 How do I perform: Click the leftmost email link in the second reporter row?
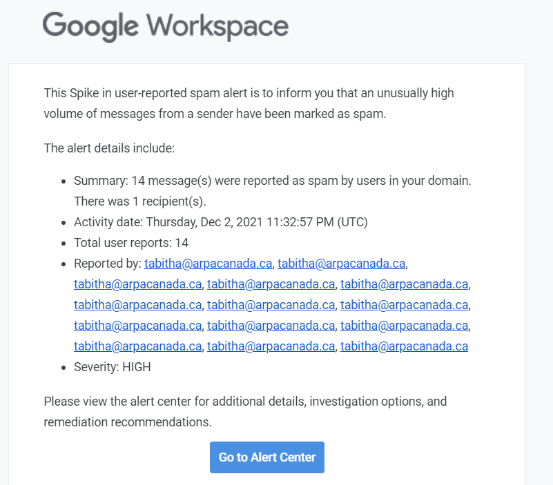pos(137,284)
